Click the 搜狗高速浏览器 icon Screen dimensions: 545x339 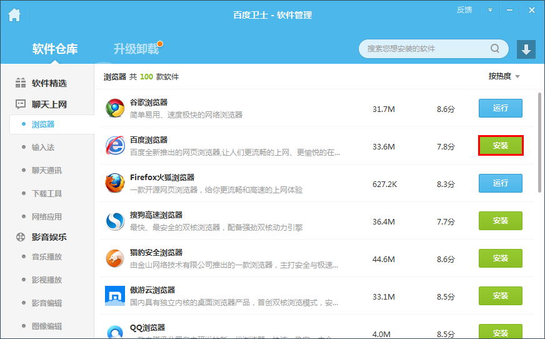115,221
